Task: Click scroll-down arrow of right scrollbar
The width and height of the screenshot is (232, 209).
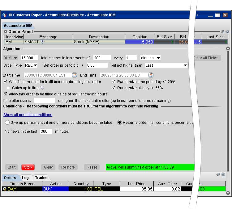Action: [x=228, y=193]
